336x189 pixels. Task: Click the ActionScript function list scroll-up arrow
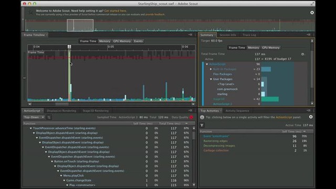tap(194, 128)
